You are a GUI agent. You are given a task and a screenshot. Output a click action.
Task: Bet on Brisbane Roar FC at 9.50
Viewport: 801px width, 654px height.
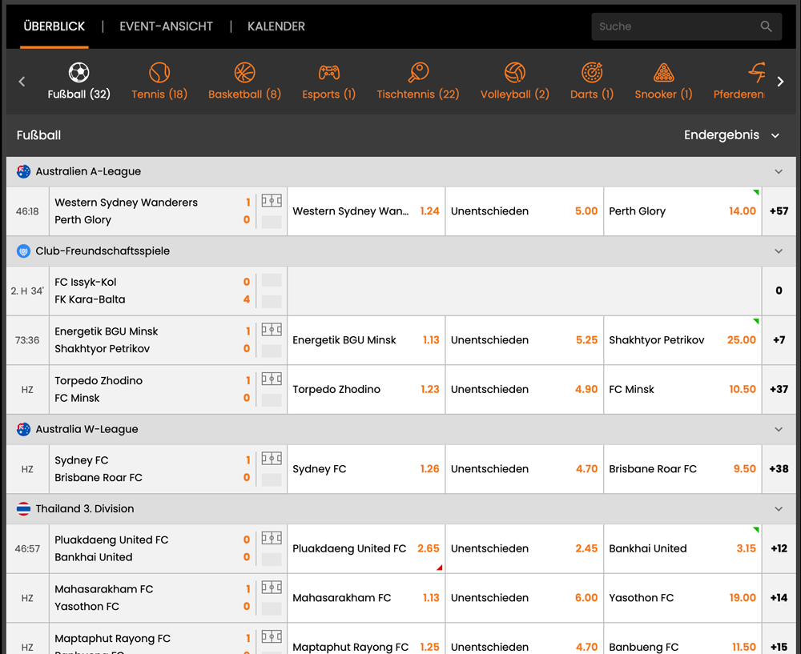tap(682, 469)
